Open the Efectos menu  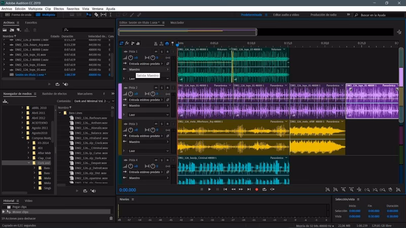(59, 9)
